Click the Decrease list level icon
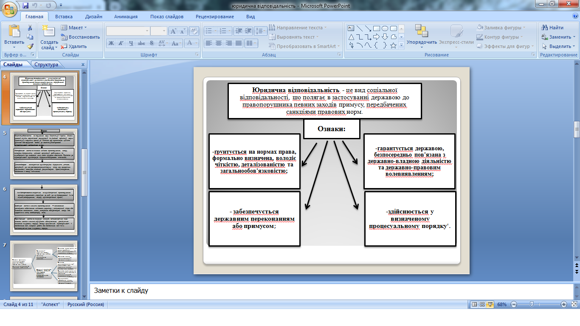 [x=238, y=31]
